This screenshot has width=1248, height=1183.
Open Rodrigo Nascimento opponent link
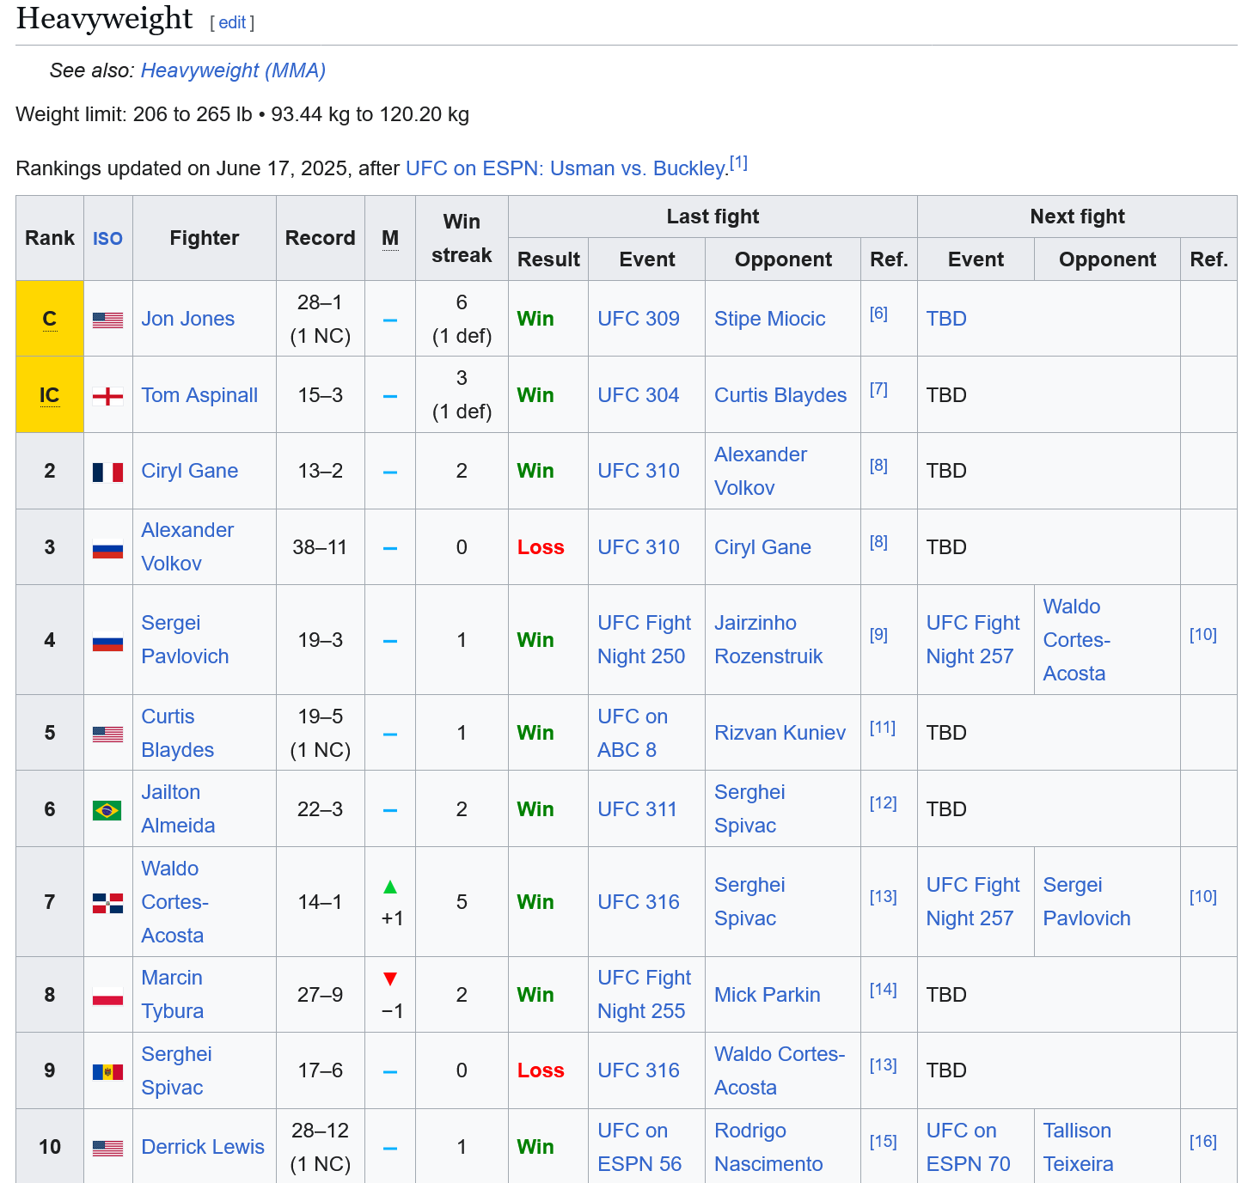pos(768,1147)
